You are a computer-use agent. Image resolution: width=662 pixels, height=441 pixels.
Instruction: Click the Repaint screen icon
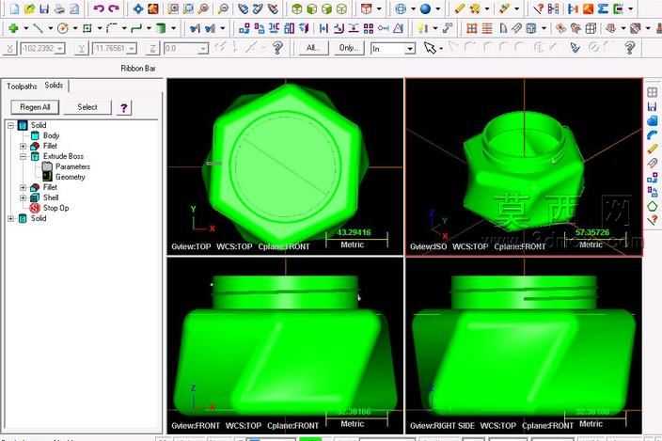tap(153, 8)
